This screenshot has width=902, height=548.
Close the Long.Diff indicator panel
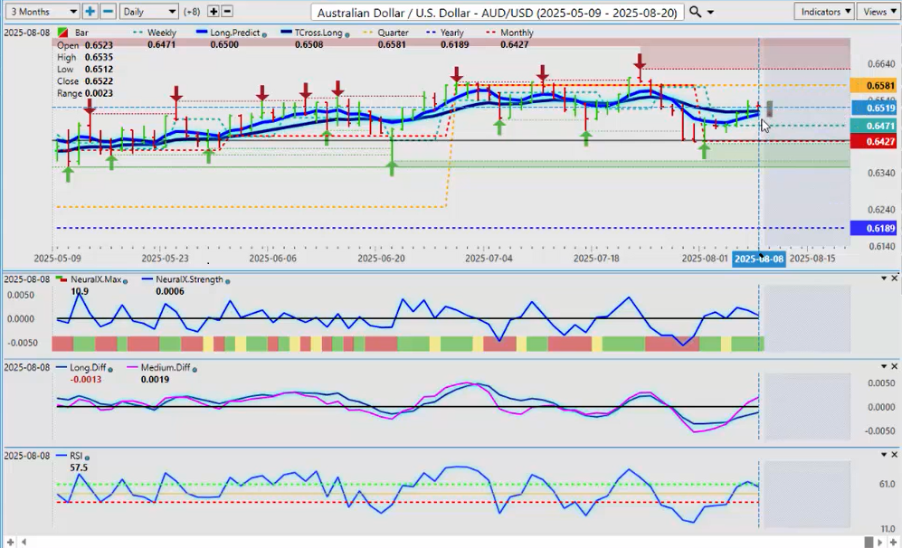click(x=895, y=366)
